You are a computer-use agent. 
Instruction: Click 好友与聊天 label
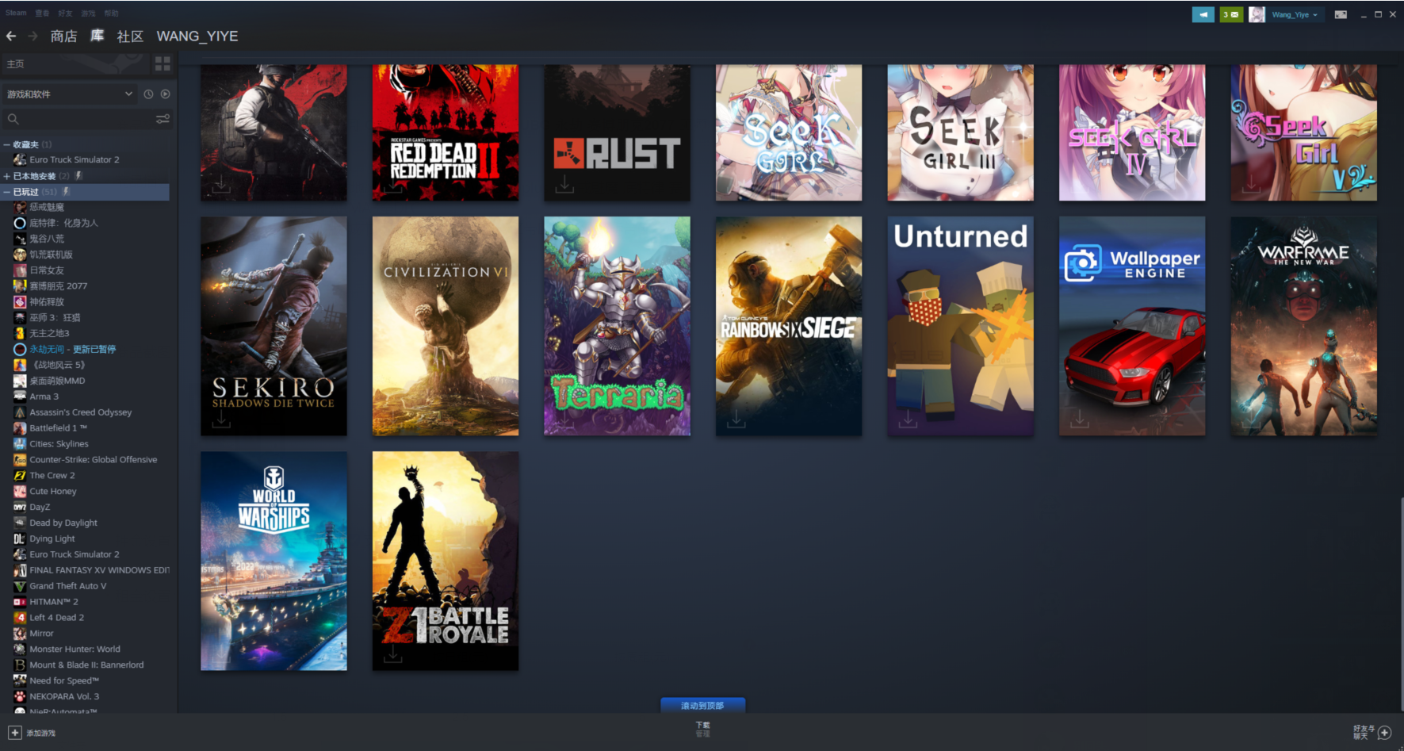pos(1364,732)
